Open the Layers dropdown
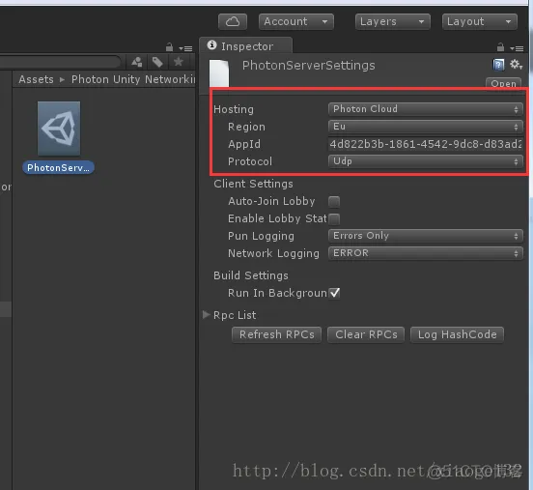 [393, 22]
